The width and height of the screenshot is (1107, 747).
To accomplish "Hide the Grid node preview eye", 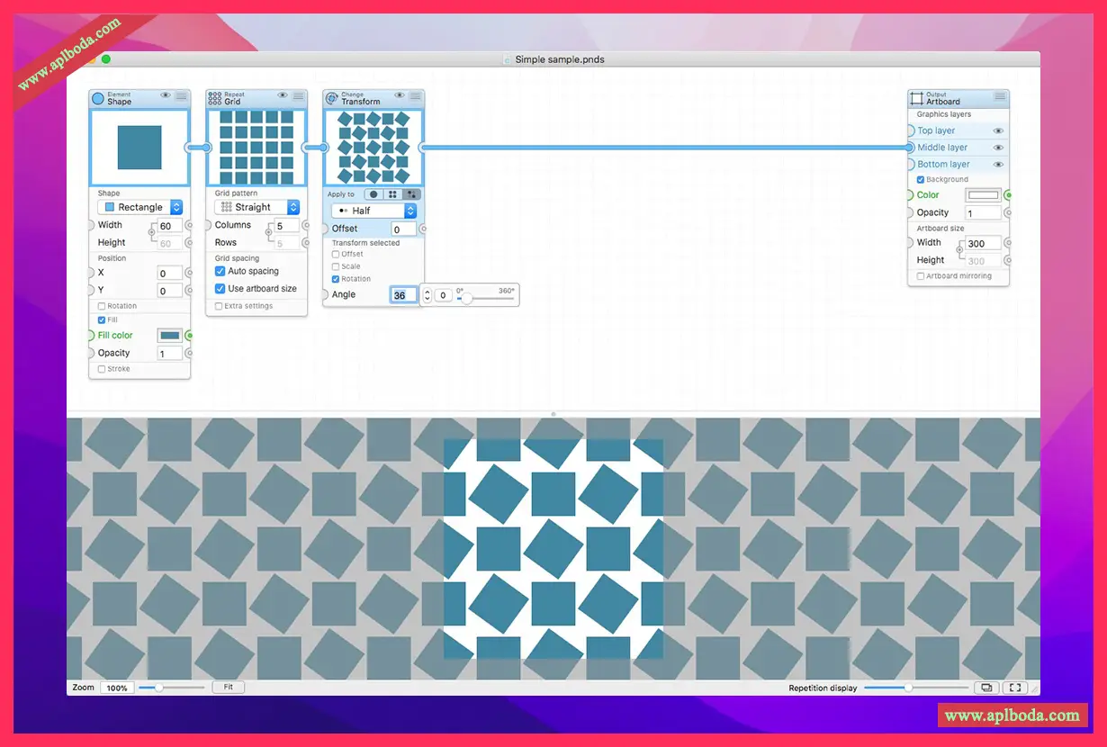I will tap(283, 95).
